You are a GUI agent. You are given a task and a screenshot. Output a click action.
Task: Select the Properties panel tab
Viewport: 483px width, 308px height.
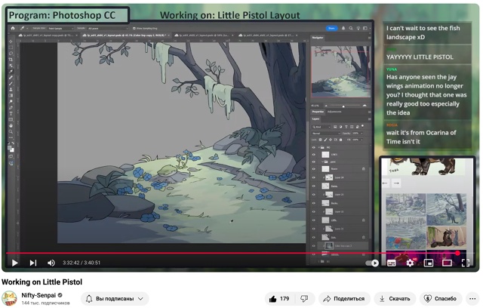[x=318, y=112]
